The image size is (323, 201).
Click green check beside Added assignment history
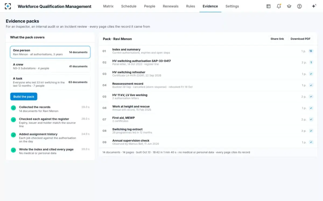click(13, 135)
